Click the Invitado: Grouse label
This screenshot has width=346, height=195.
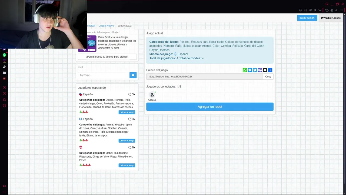pyautogui.click(x=331, y=18)
